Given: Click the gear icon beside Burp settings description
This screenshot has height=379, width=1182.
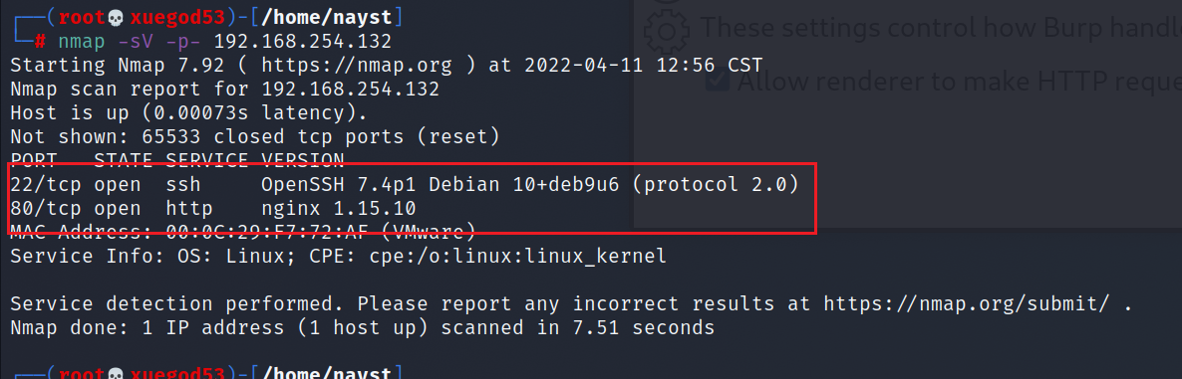Looking at the screenshot, I should [x=667, y=29].
